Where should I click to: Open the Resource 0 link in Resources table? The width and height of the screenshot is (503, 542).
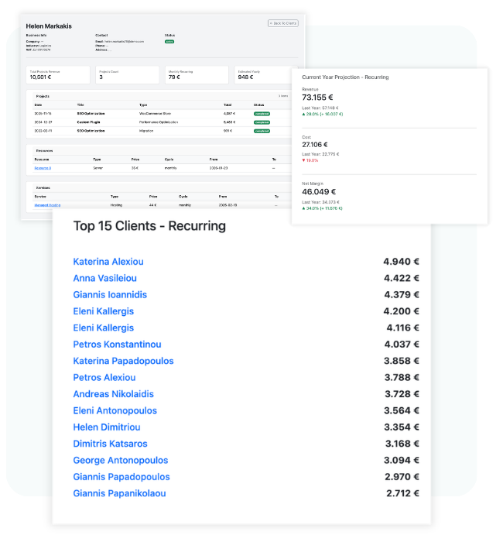pos(43,168)
